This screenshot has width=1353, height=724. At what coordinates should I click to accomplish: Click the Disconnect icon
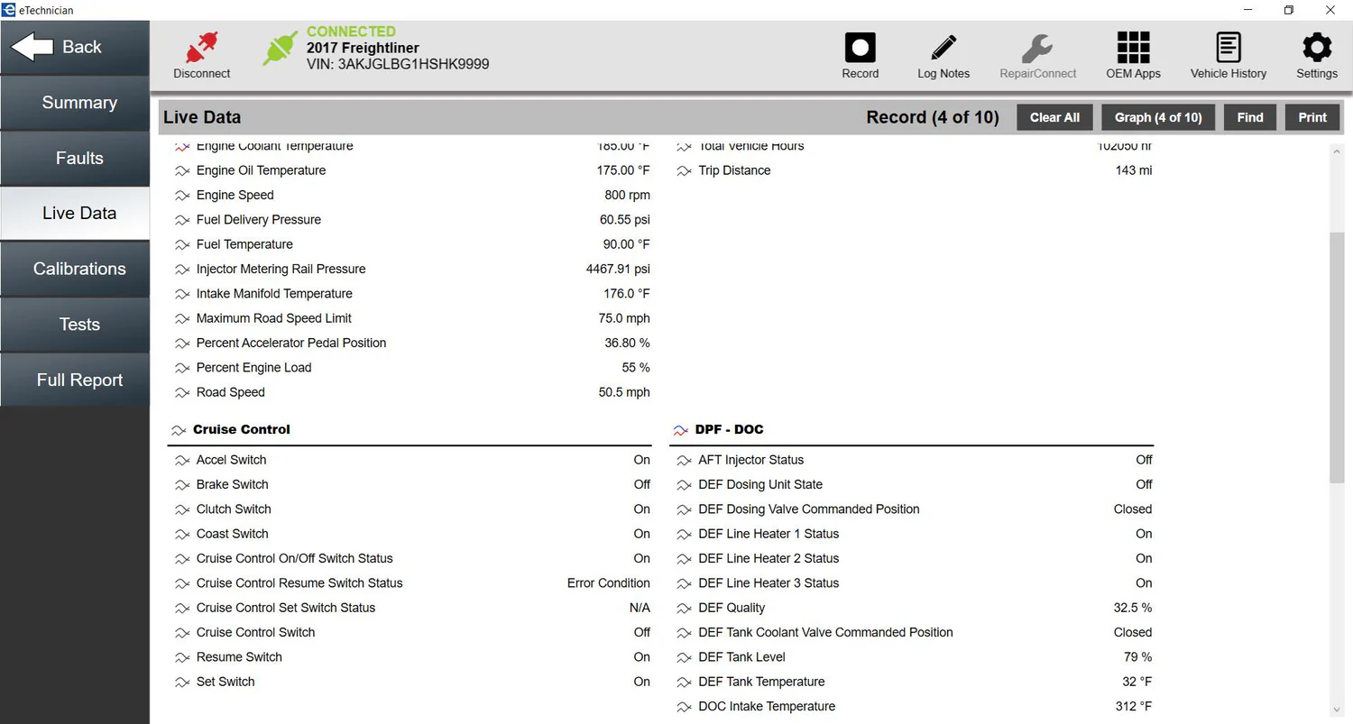(x=200, y=48)
